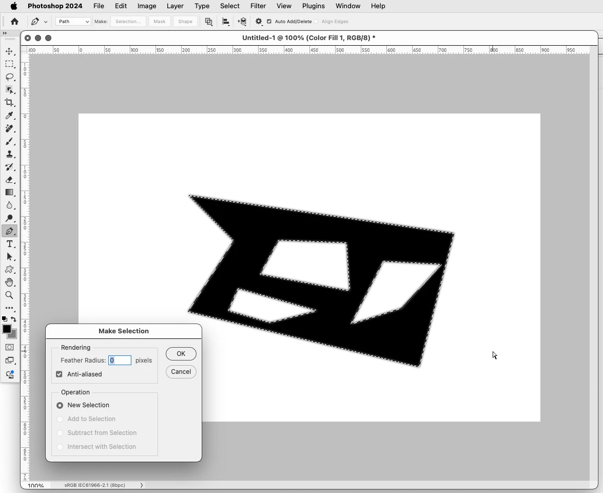Open the Layer menu

click(175, 6)
